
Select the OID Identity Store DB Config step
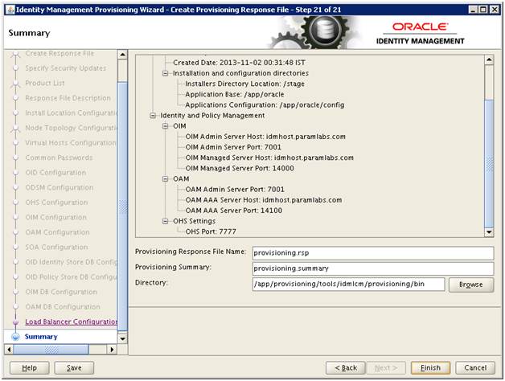72,262
